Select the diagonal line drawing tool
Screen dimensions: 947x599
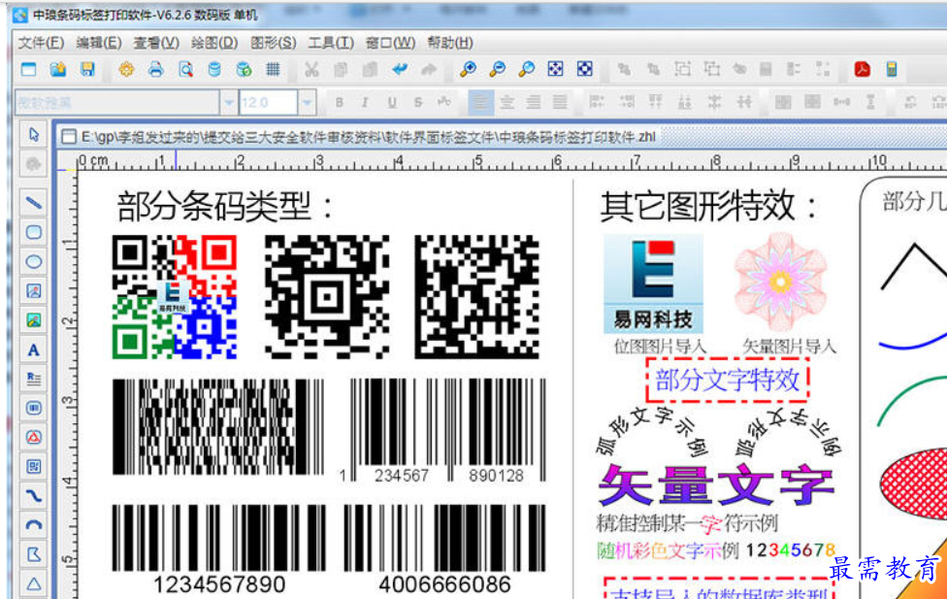click(x=34, y=203)
